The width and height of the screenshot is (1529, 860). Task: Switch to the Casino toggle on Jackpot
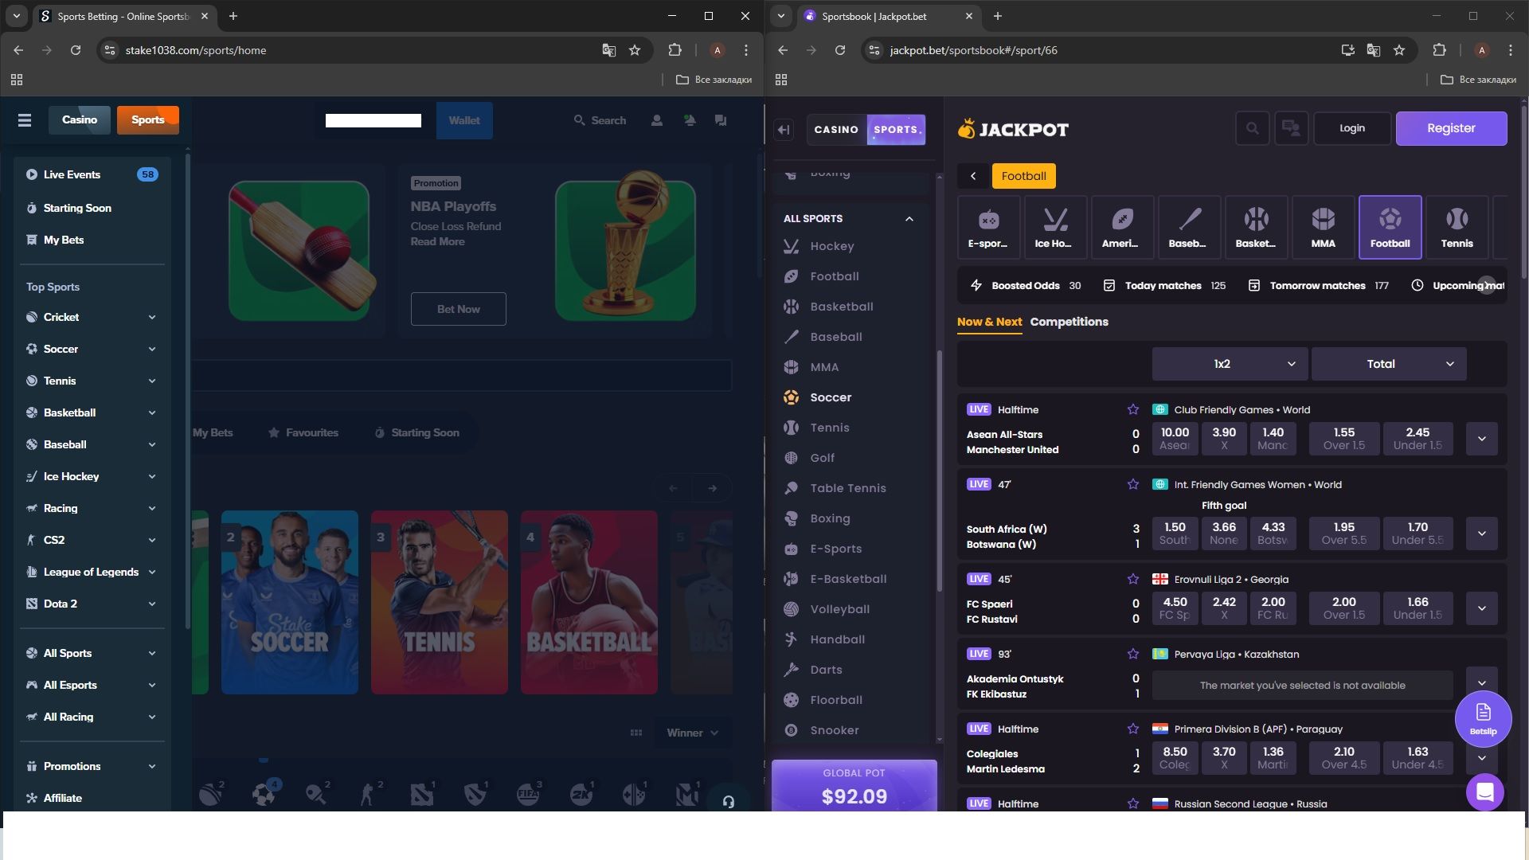(x=836, y=129)
